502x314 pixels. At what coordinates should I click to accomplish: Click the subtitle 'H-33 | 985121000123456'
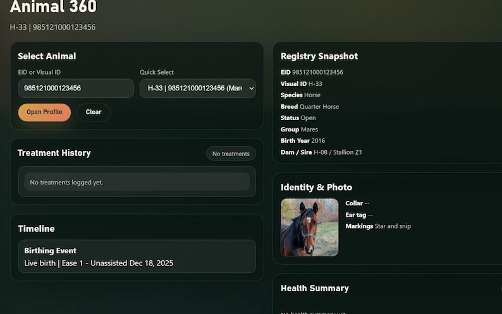coord(52,27)
